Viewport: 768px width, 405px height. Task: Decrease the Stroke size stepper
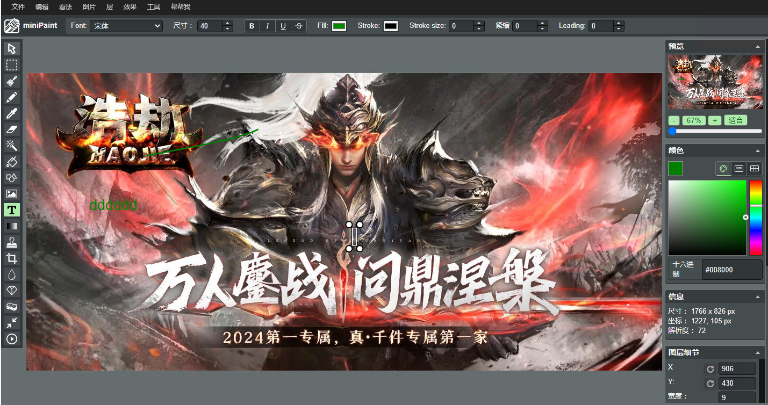point(479,29)
